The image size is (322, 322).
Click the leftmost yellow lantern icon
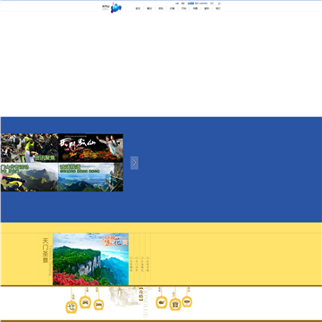point(72,308)
